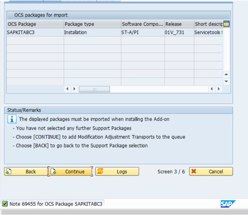Select the OCS Package column header
Screen dimensions: 248x215
coord(35,24)
